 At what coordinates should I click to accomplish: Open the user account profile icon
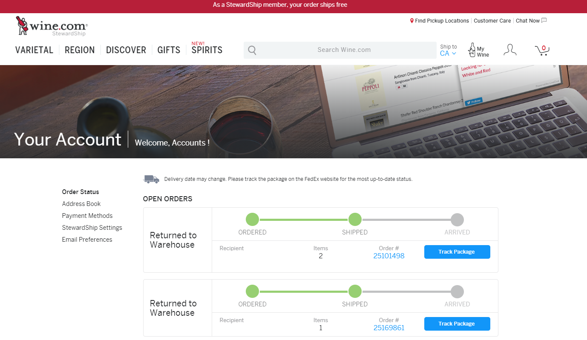[510, 50]
